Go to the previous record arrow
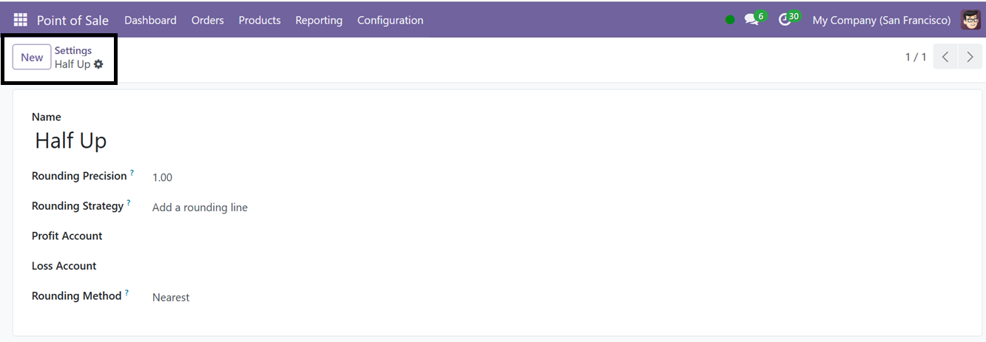This screenshot has height=342, width=986. [945, 57]
